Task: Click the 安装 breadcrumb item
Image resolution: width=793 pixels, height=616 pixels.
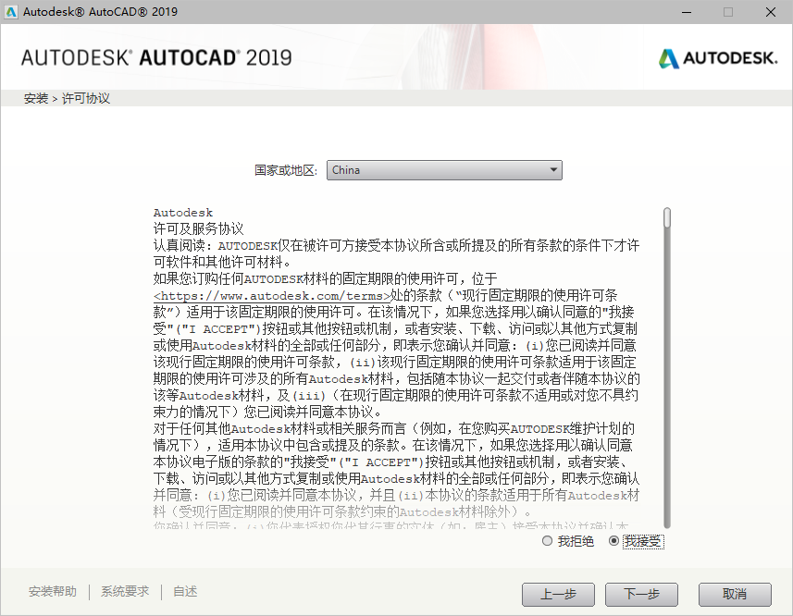Action: coord(35,96)
